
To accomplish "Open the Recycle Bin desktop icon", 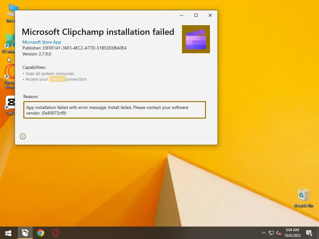I will click(x=303, y=198).
